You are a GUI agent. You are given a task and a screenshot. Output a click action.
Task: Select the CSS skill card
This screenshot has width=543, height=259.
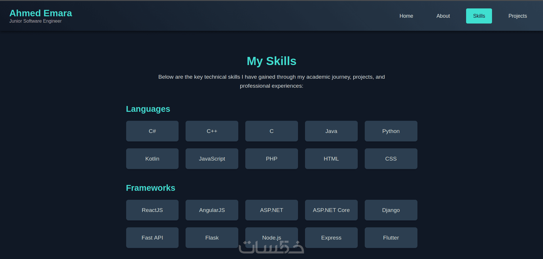point(391,159)
